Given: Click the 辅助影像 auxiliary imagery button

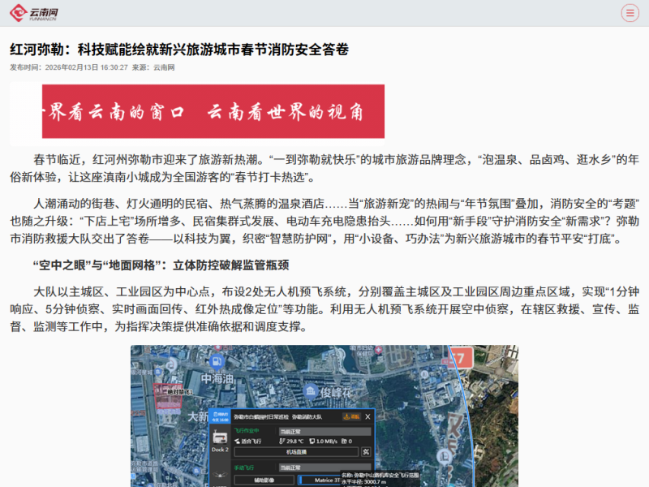Looking at the screenshot, I should pyautogui.click(x=263, y=479).
